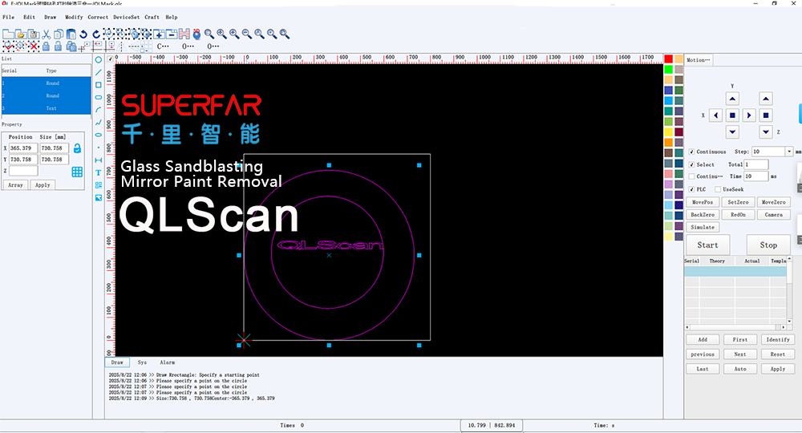
Task: Select the QR code barcode tool
Action: pyautogui.click(x=98, y=185)
